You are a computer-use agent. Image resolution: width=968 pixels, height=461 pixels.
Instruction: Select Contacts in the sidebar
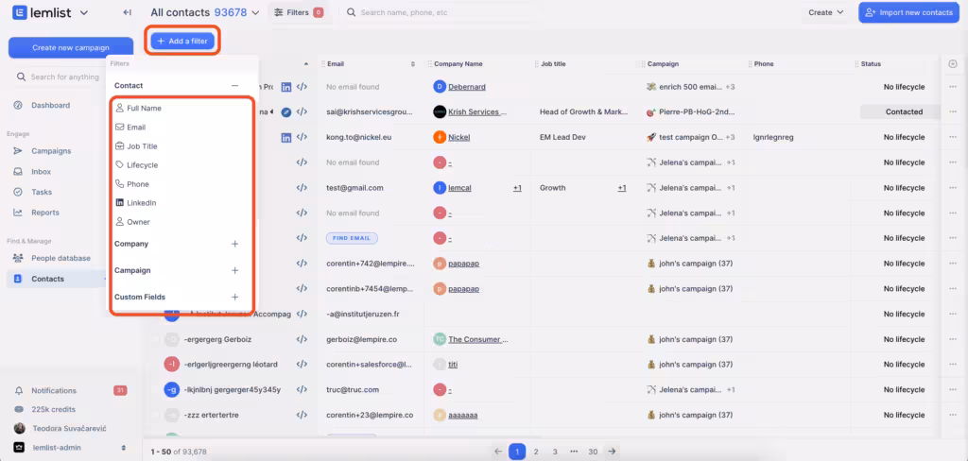tap(47, 279)
